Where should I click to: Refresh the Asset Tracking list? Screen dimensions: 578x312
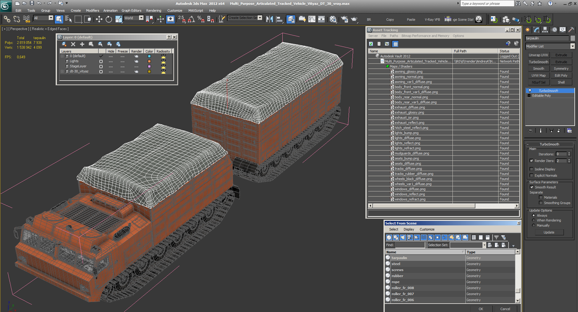[x=371, y=44]
